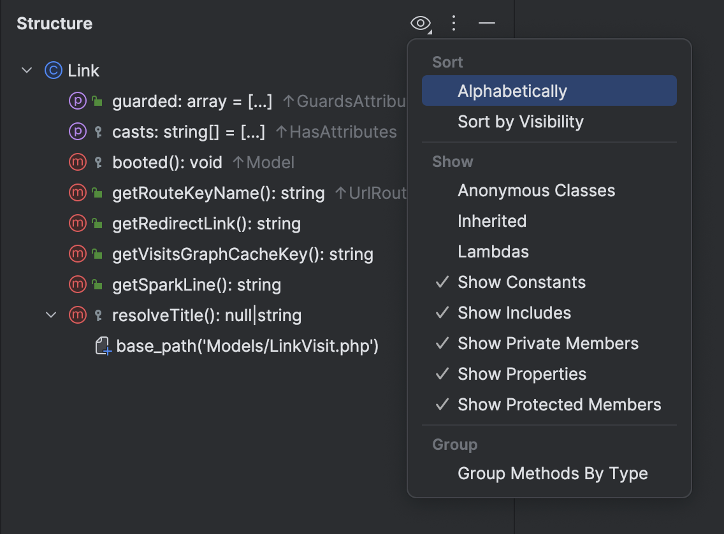724x534 pixels.
Task: Collapse the Link class node
Action: click(x=25, y=70)
